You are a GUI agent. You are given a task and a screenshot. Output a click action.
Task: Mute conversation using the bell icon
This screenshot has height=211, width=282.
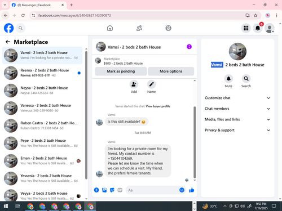pyautogui.click(x=228, y=79)
